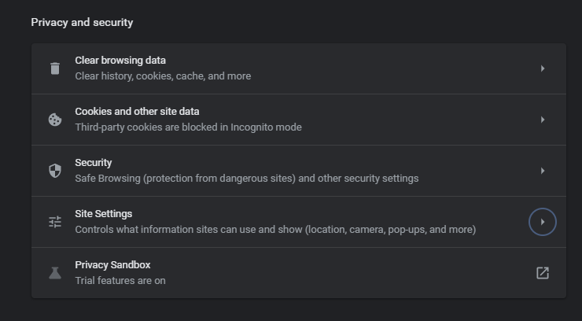Click the cookie icon
The width and height of the screenshot is (582, 321).
(x=54, y=120)
